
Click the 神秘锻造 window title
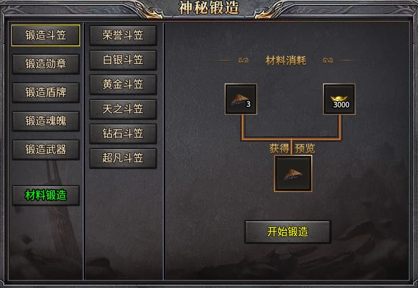209,8
